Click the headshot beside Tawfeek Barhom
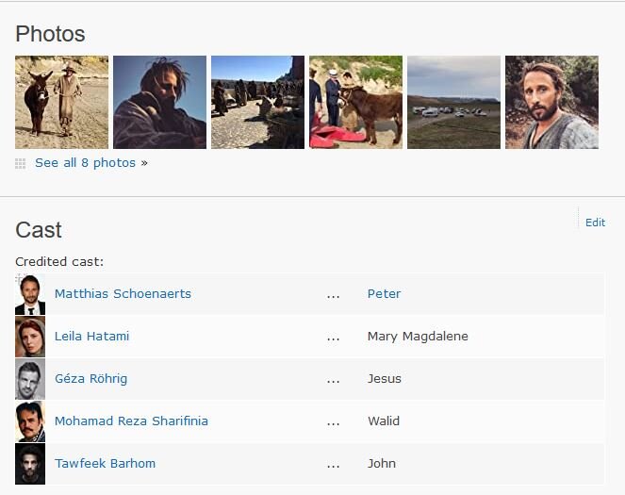The width and height of the screenshot is (625, 495). point(30,464)
